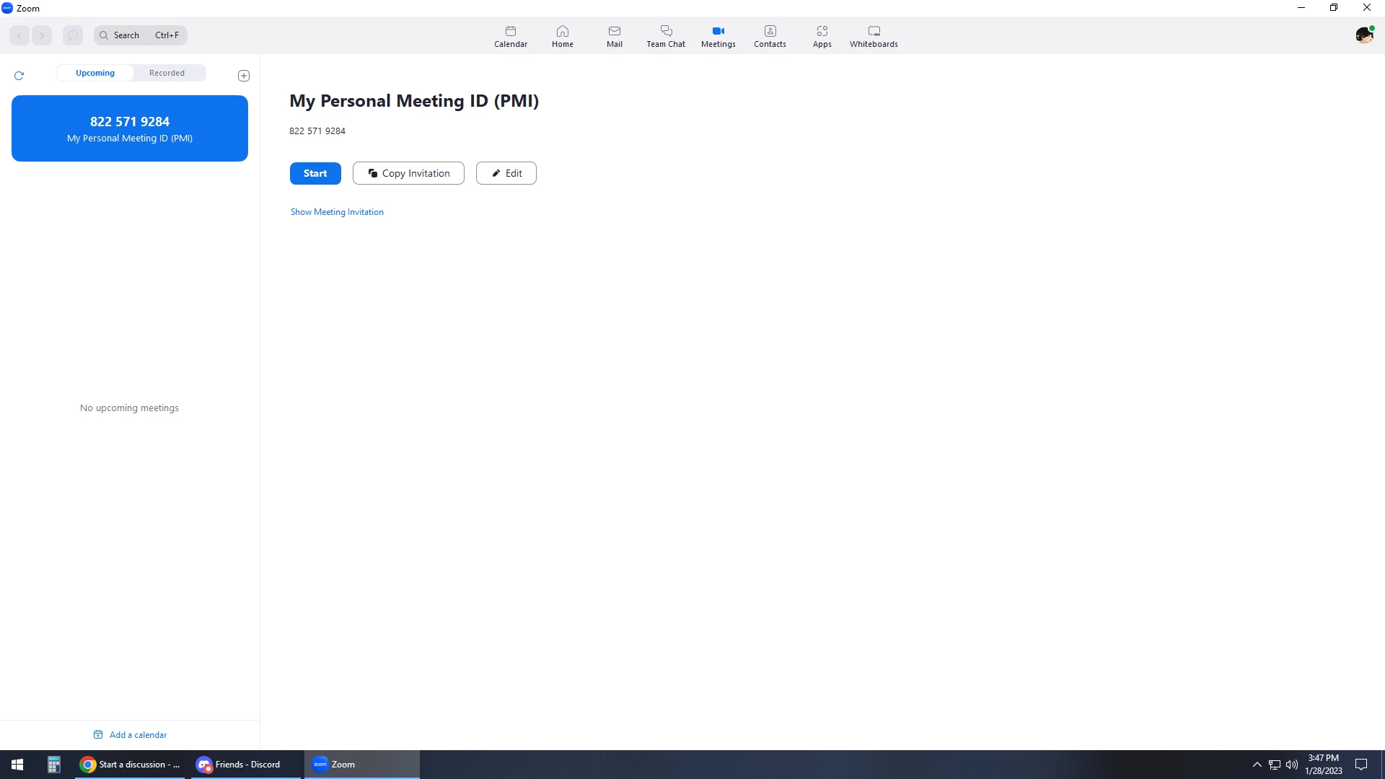Open the Contacts icon

(770, 36)
